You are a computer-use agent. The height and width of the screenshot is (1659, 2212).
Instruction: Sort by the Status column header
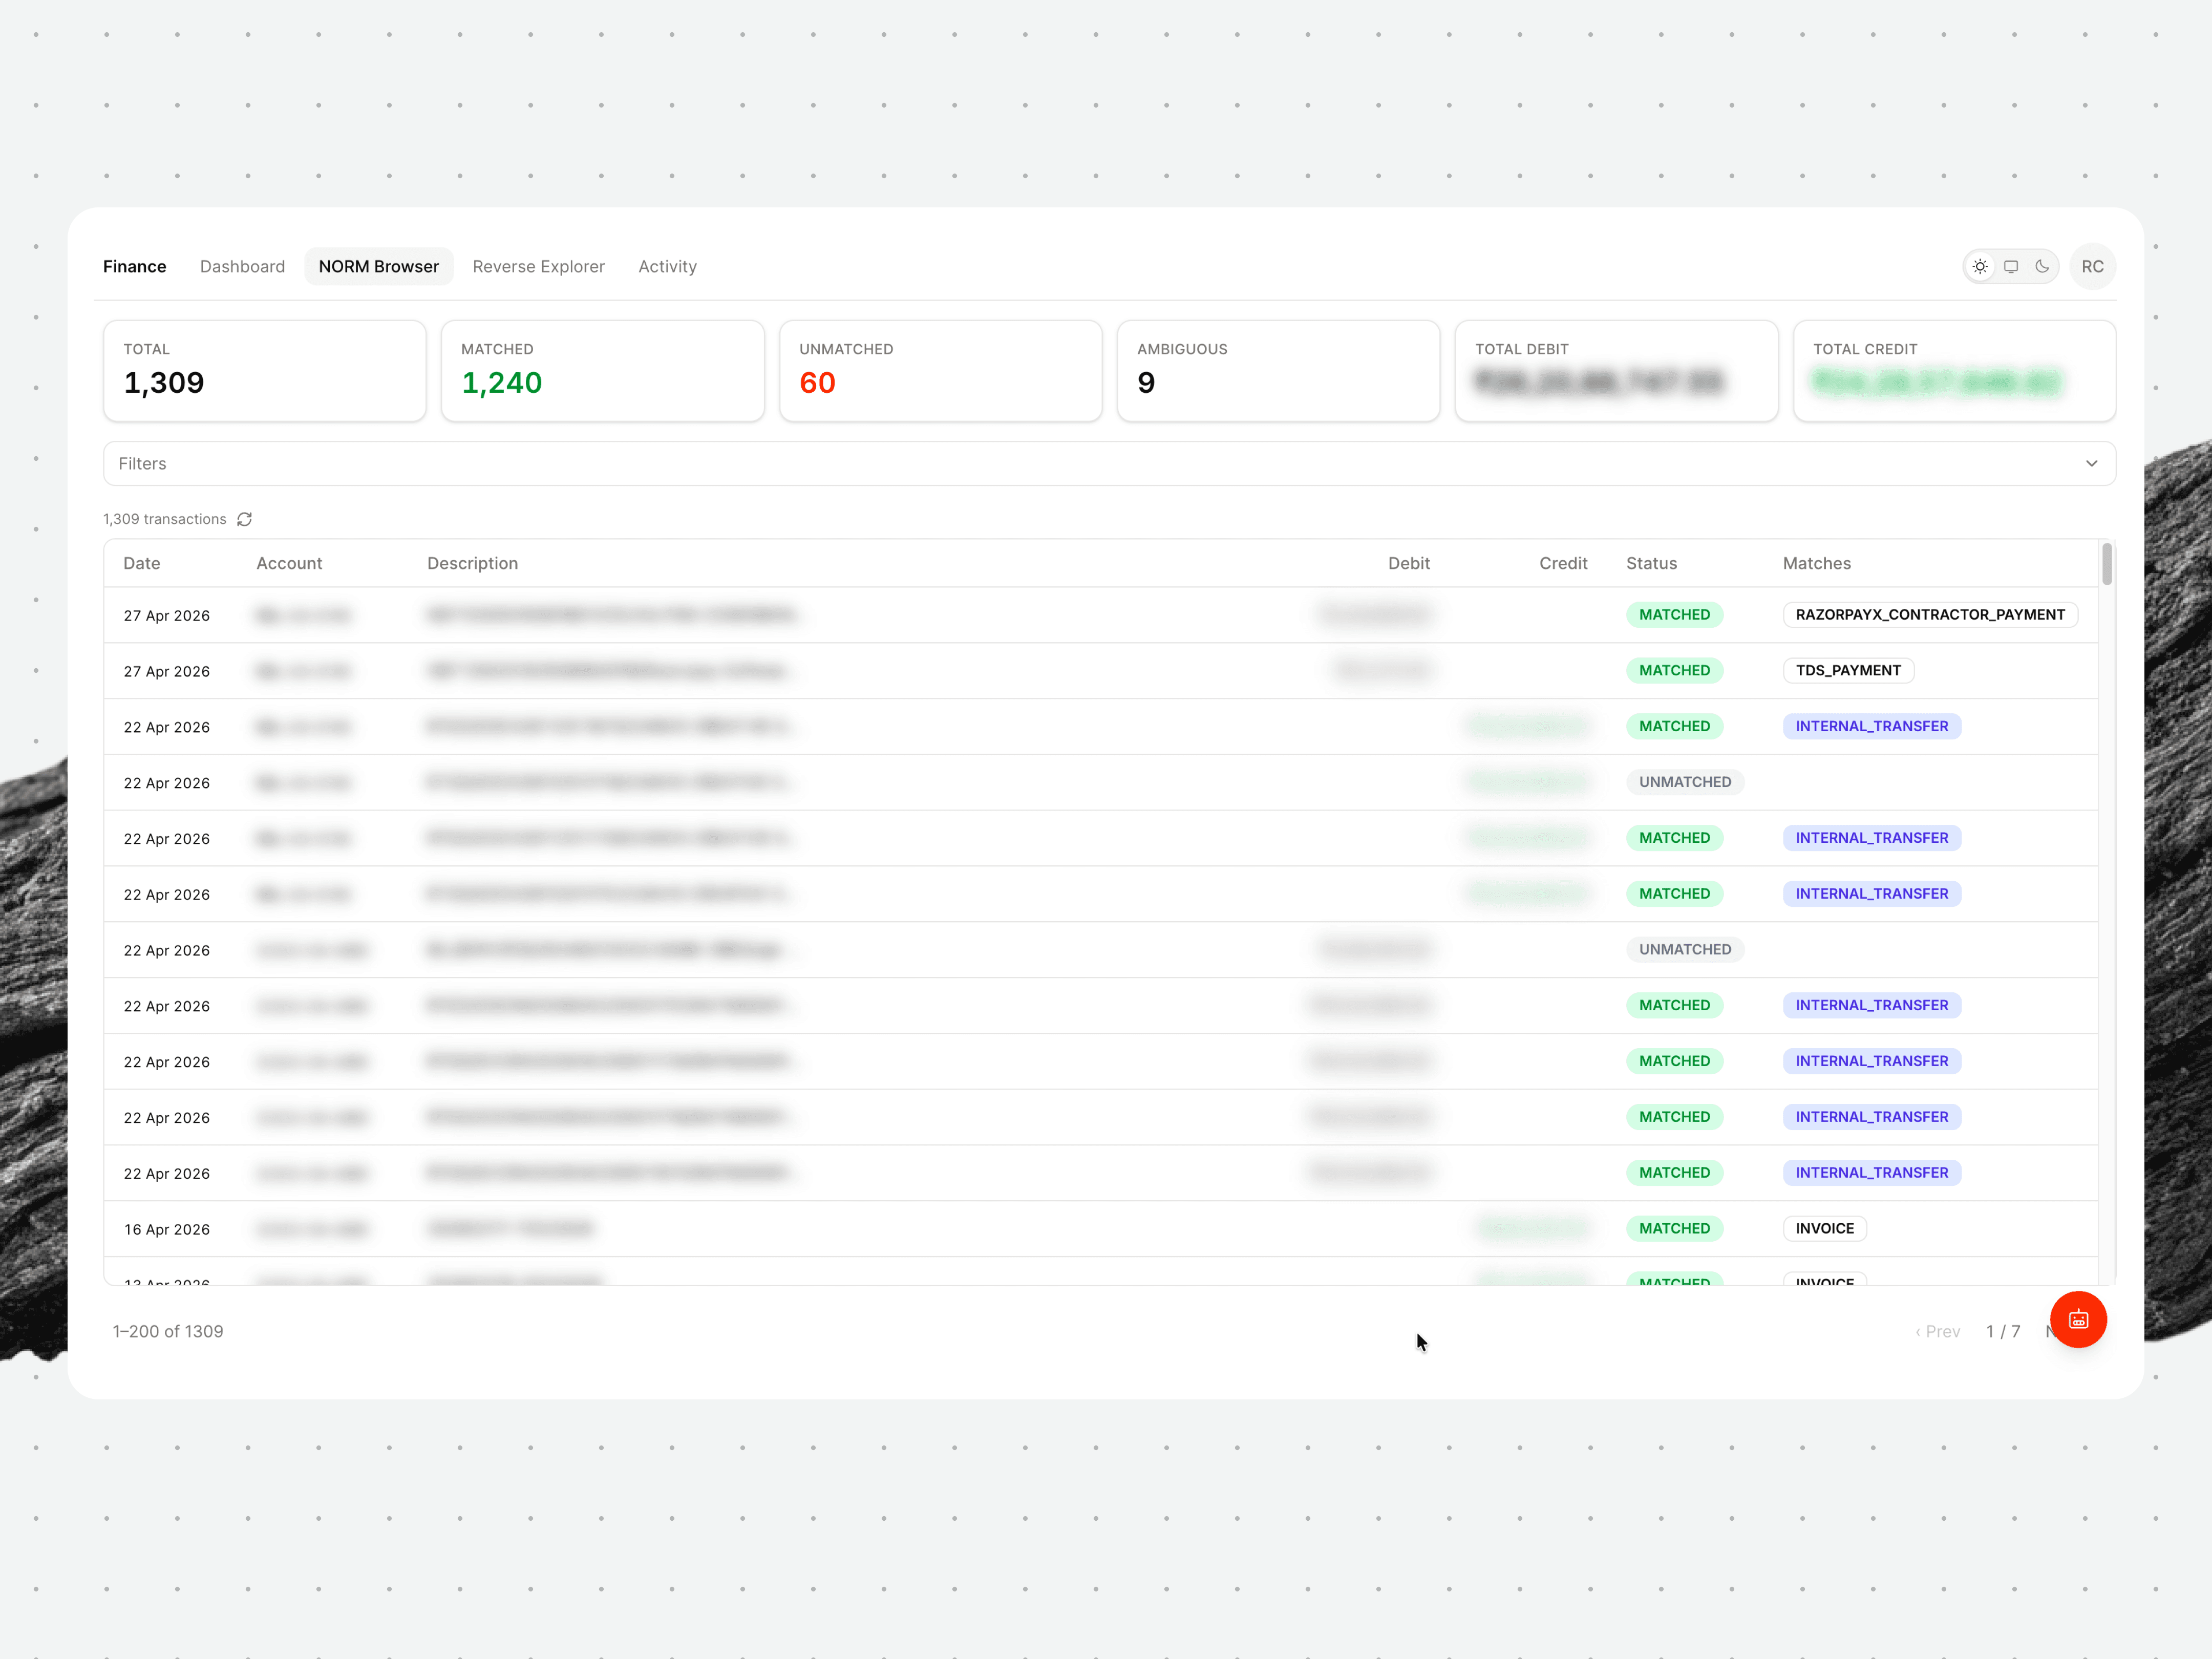[1651, 564]
